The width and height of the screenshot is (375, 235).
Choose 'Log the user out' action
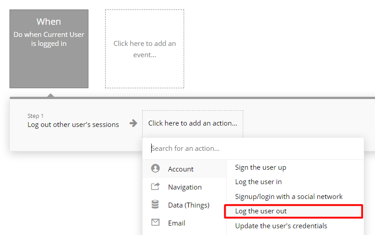[x=293, y=211]
